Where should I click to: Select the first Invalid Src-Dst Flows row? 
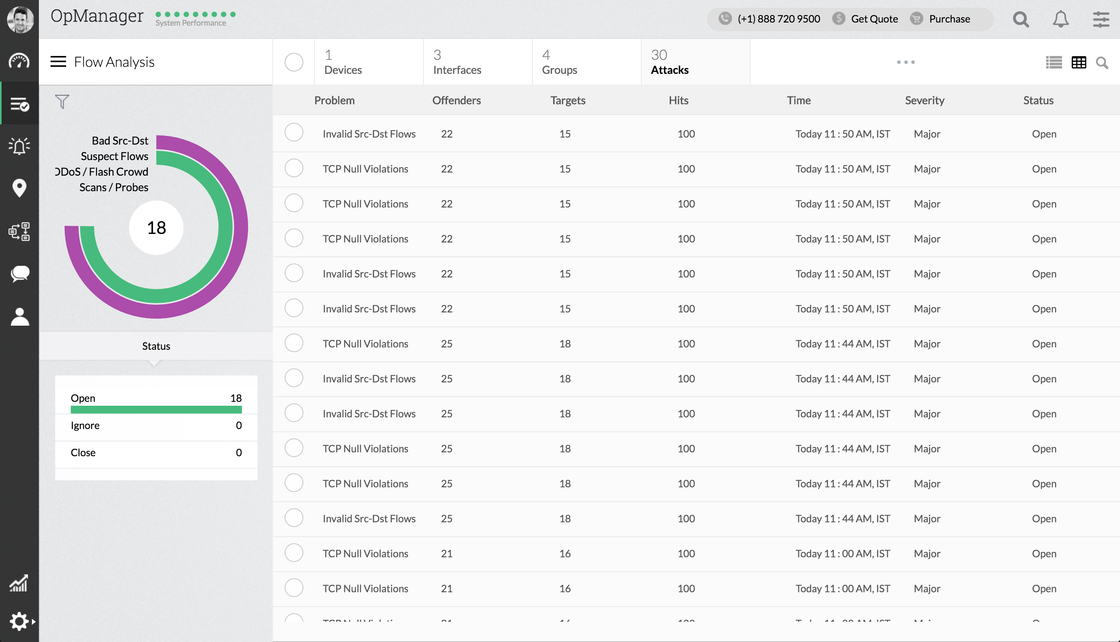[294, 133]
